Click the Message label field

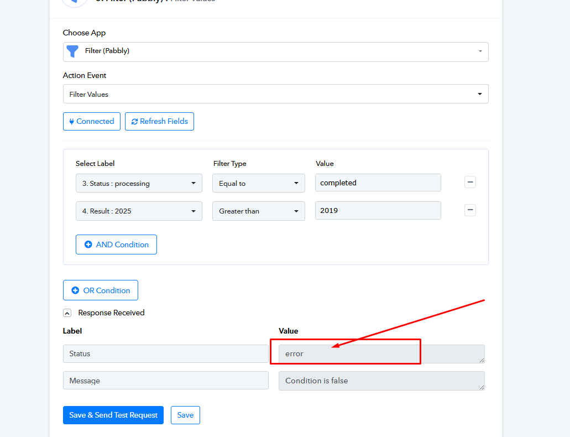(166, 381)
